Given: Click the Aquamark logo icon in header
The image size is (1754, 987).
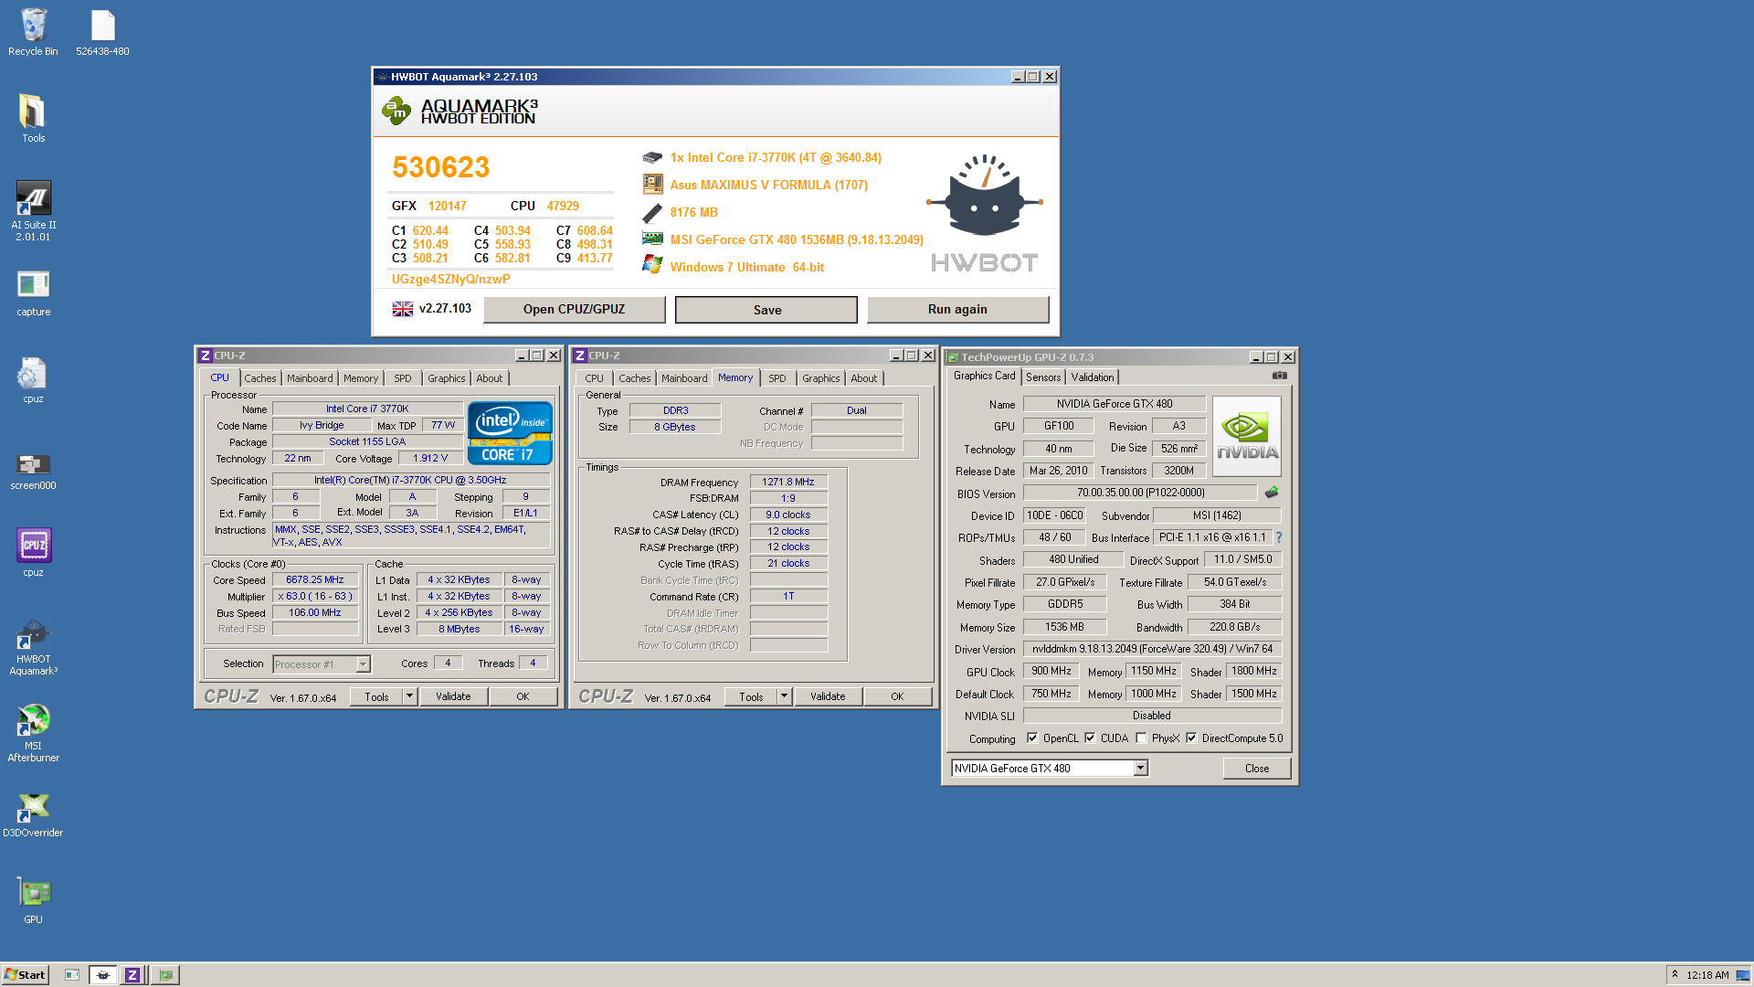Looking at the screenshot, I should click(x=396, y=111).
